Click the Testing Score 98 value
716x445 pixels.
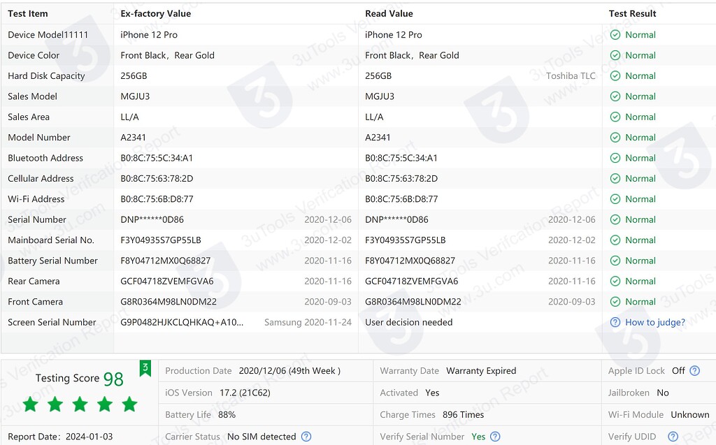(113, 379)
